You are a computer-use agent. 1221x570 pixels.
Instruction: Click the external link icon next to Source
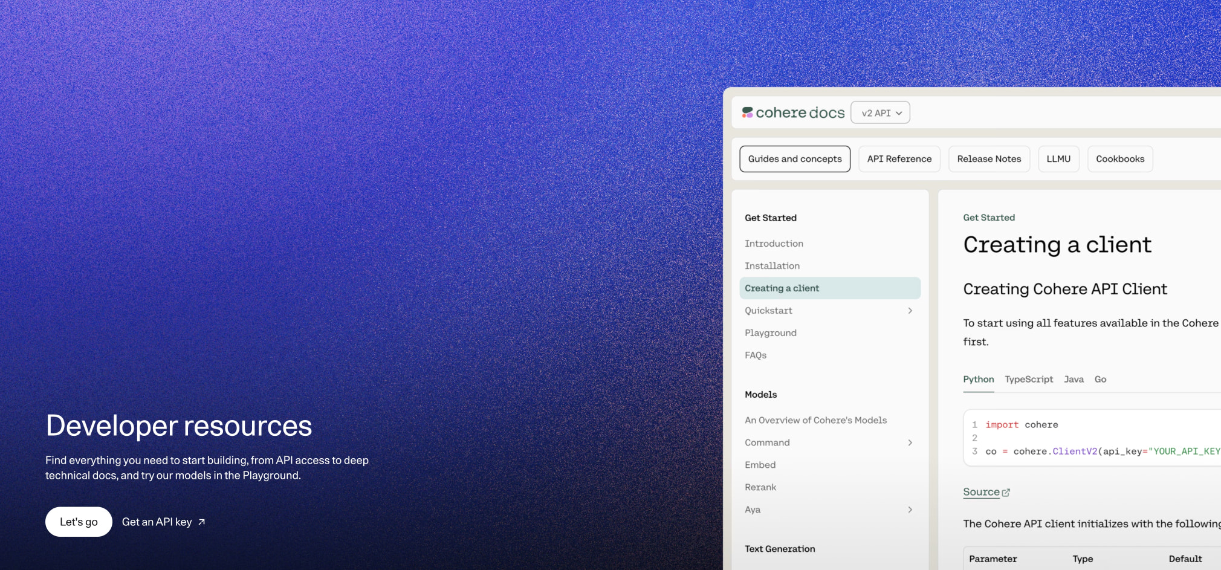[1006, 493]
